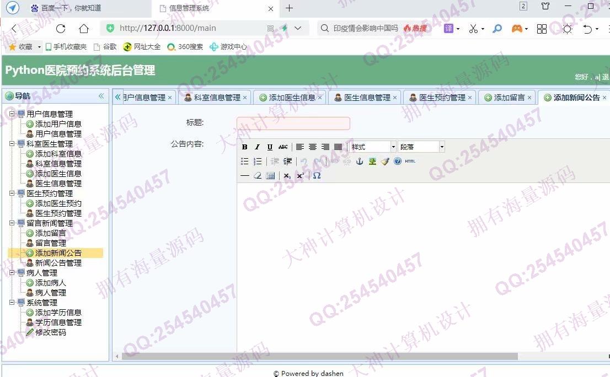Collapse the 留言新闻管理 tree node
The image size is (610, 377).
pos(12,223)
